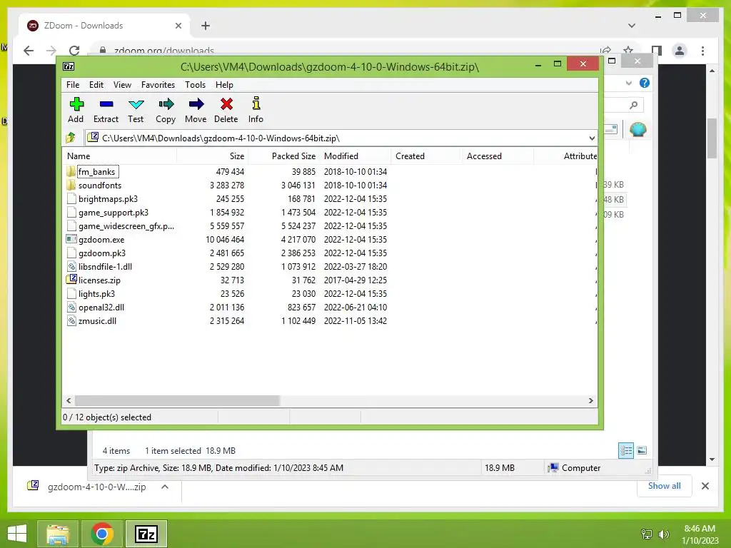Bookmark this page with the star icon
The height and width of the screenshot is (548, 731).
coord(628,51)
